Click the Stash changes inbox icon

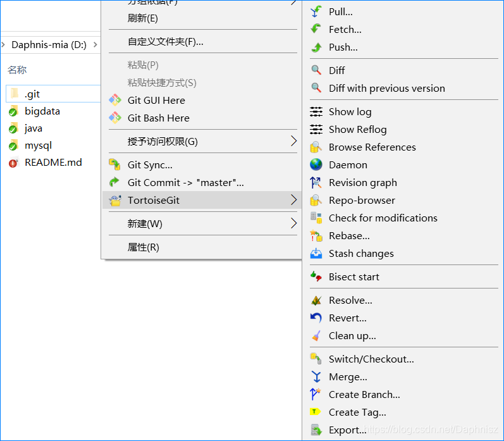pyautogui.click(x=316, y=254)
